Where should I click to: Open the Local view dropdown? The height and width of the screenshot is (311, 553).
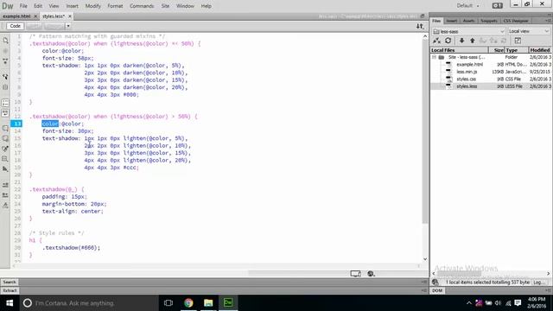(529, 31)
